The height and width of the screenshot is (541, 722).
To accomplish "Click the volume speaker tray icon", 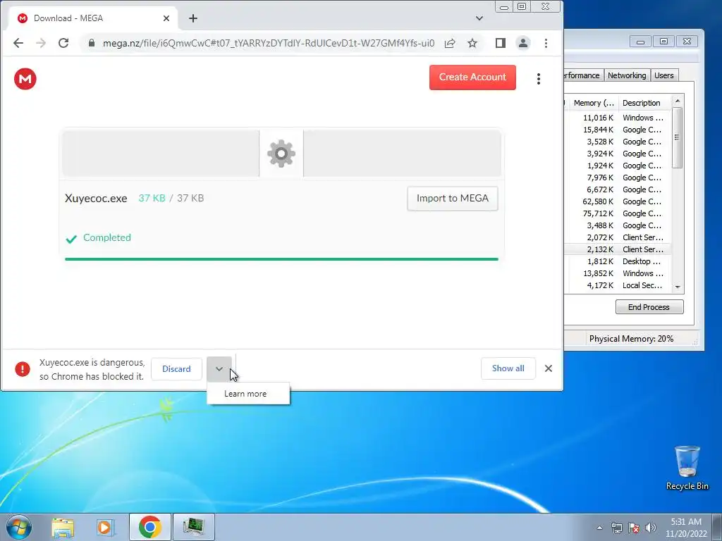I will pos(651,528).
